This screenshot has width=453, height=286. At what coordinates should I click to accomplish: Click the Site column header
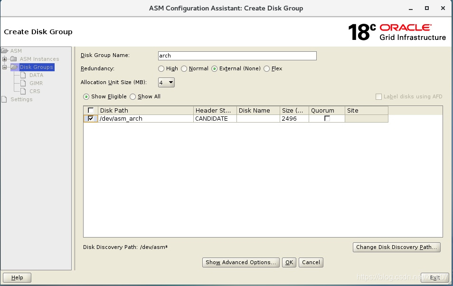point(366,111)
